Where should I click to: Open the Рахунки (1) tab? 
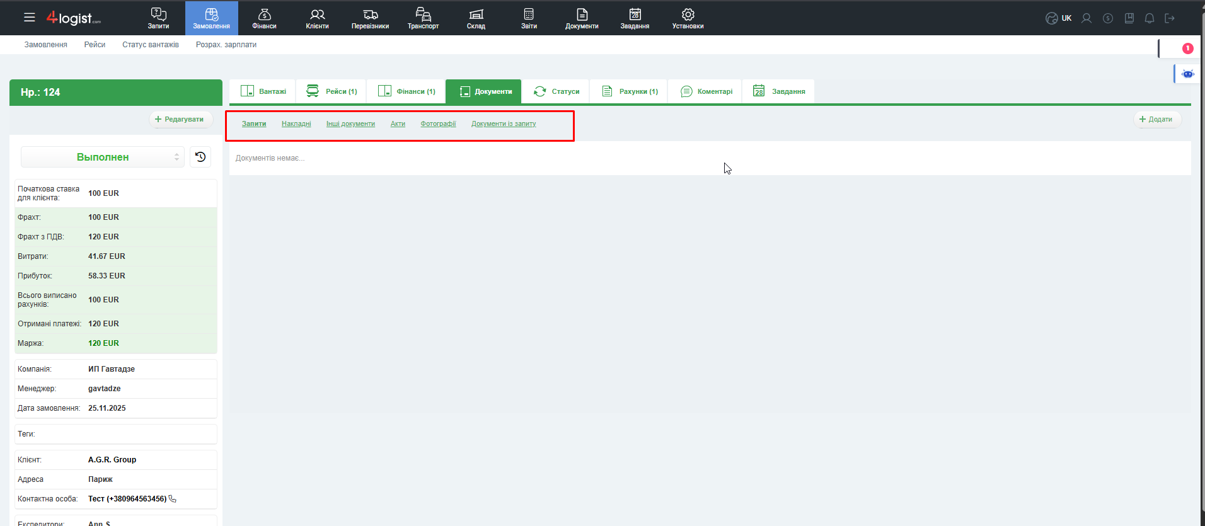(630, 91)
